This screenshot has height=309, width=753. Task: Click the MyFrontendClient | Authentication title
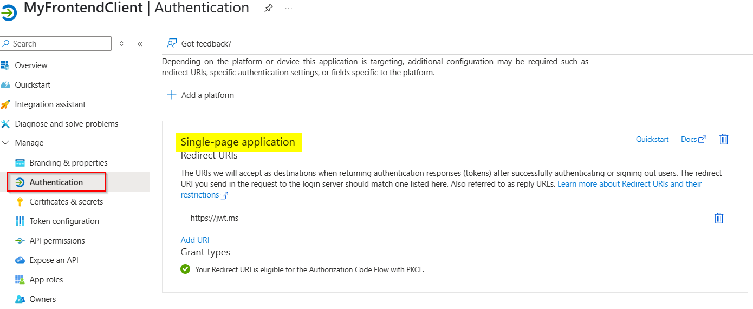pos(137,8)
